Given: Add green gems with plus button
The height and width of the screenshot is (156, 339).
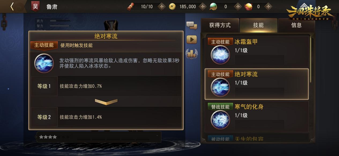Looking at the screenshot, I should pos(238,6).
